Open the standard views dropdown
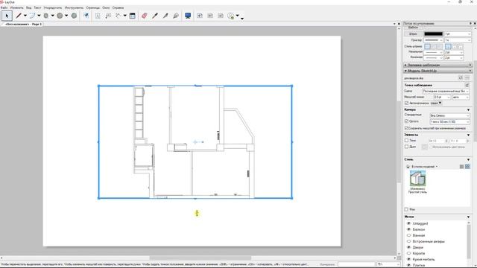The height and width of the screenshot is (268, 477). [450, 116]
